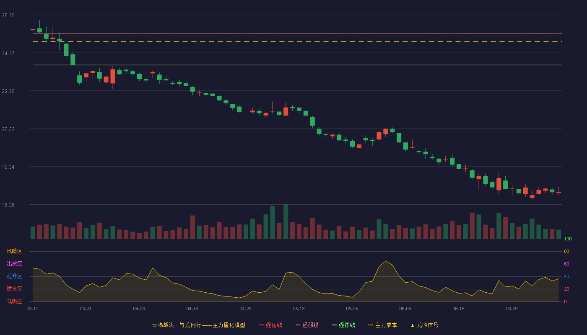
Task: Select the 低吸区 zone label
Action: tap(14, 301)
